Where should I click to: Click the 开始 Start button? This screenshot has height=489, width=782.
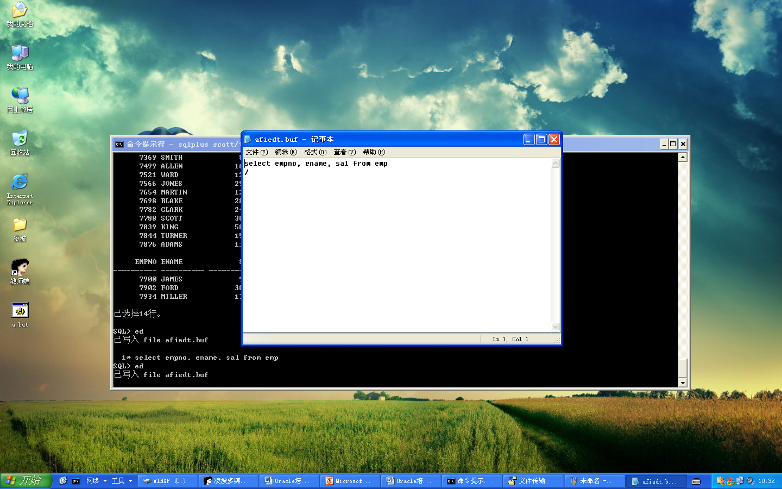click(x=26, y=481)
